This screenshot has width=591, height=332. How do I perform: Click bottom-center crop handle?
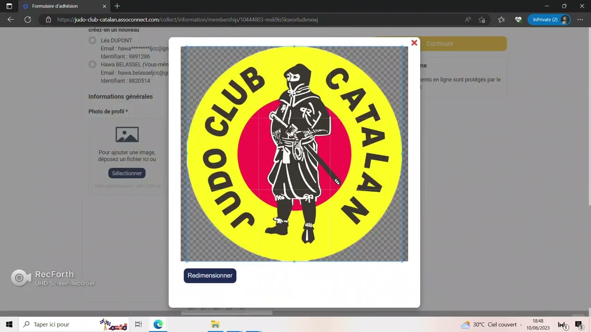[x=295, y=261]
